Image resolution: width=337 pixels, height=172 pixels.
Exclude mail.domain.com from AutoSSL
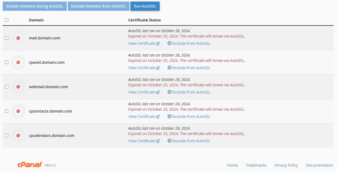(189, 43)
